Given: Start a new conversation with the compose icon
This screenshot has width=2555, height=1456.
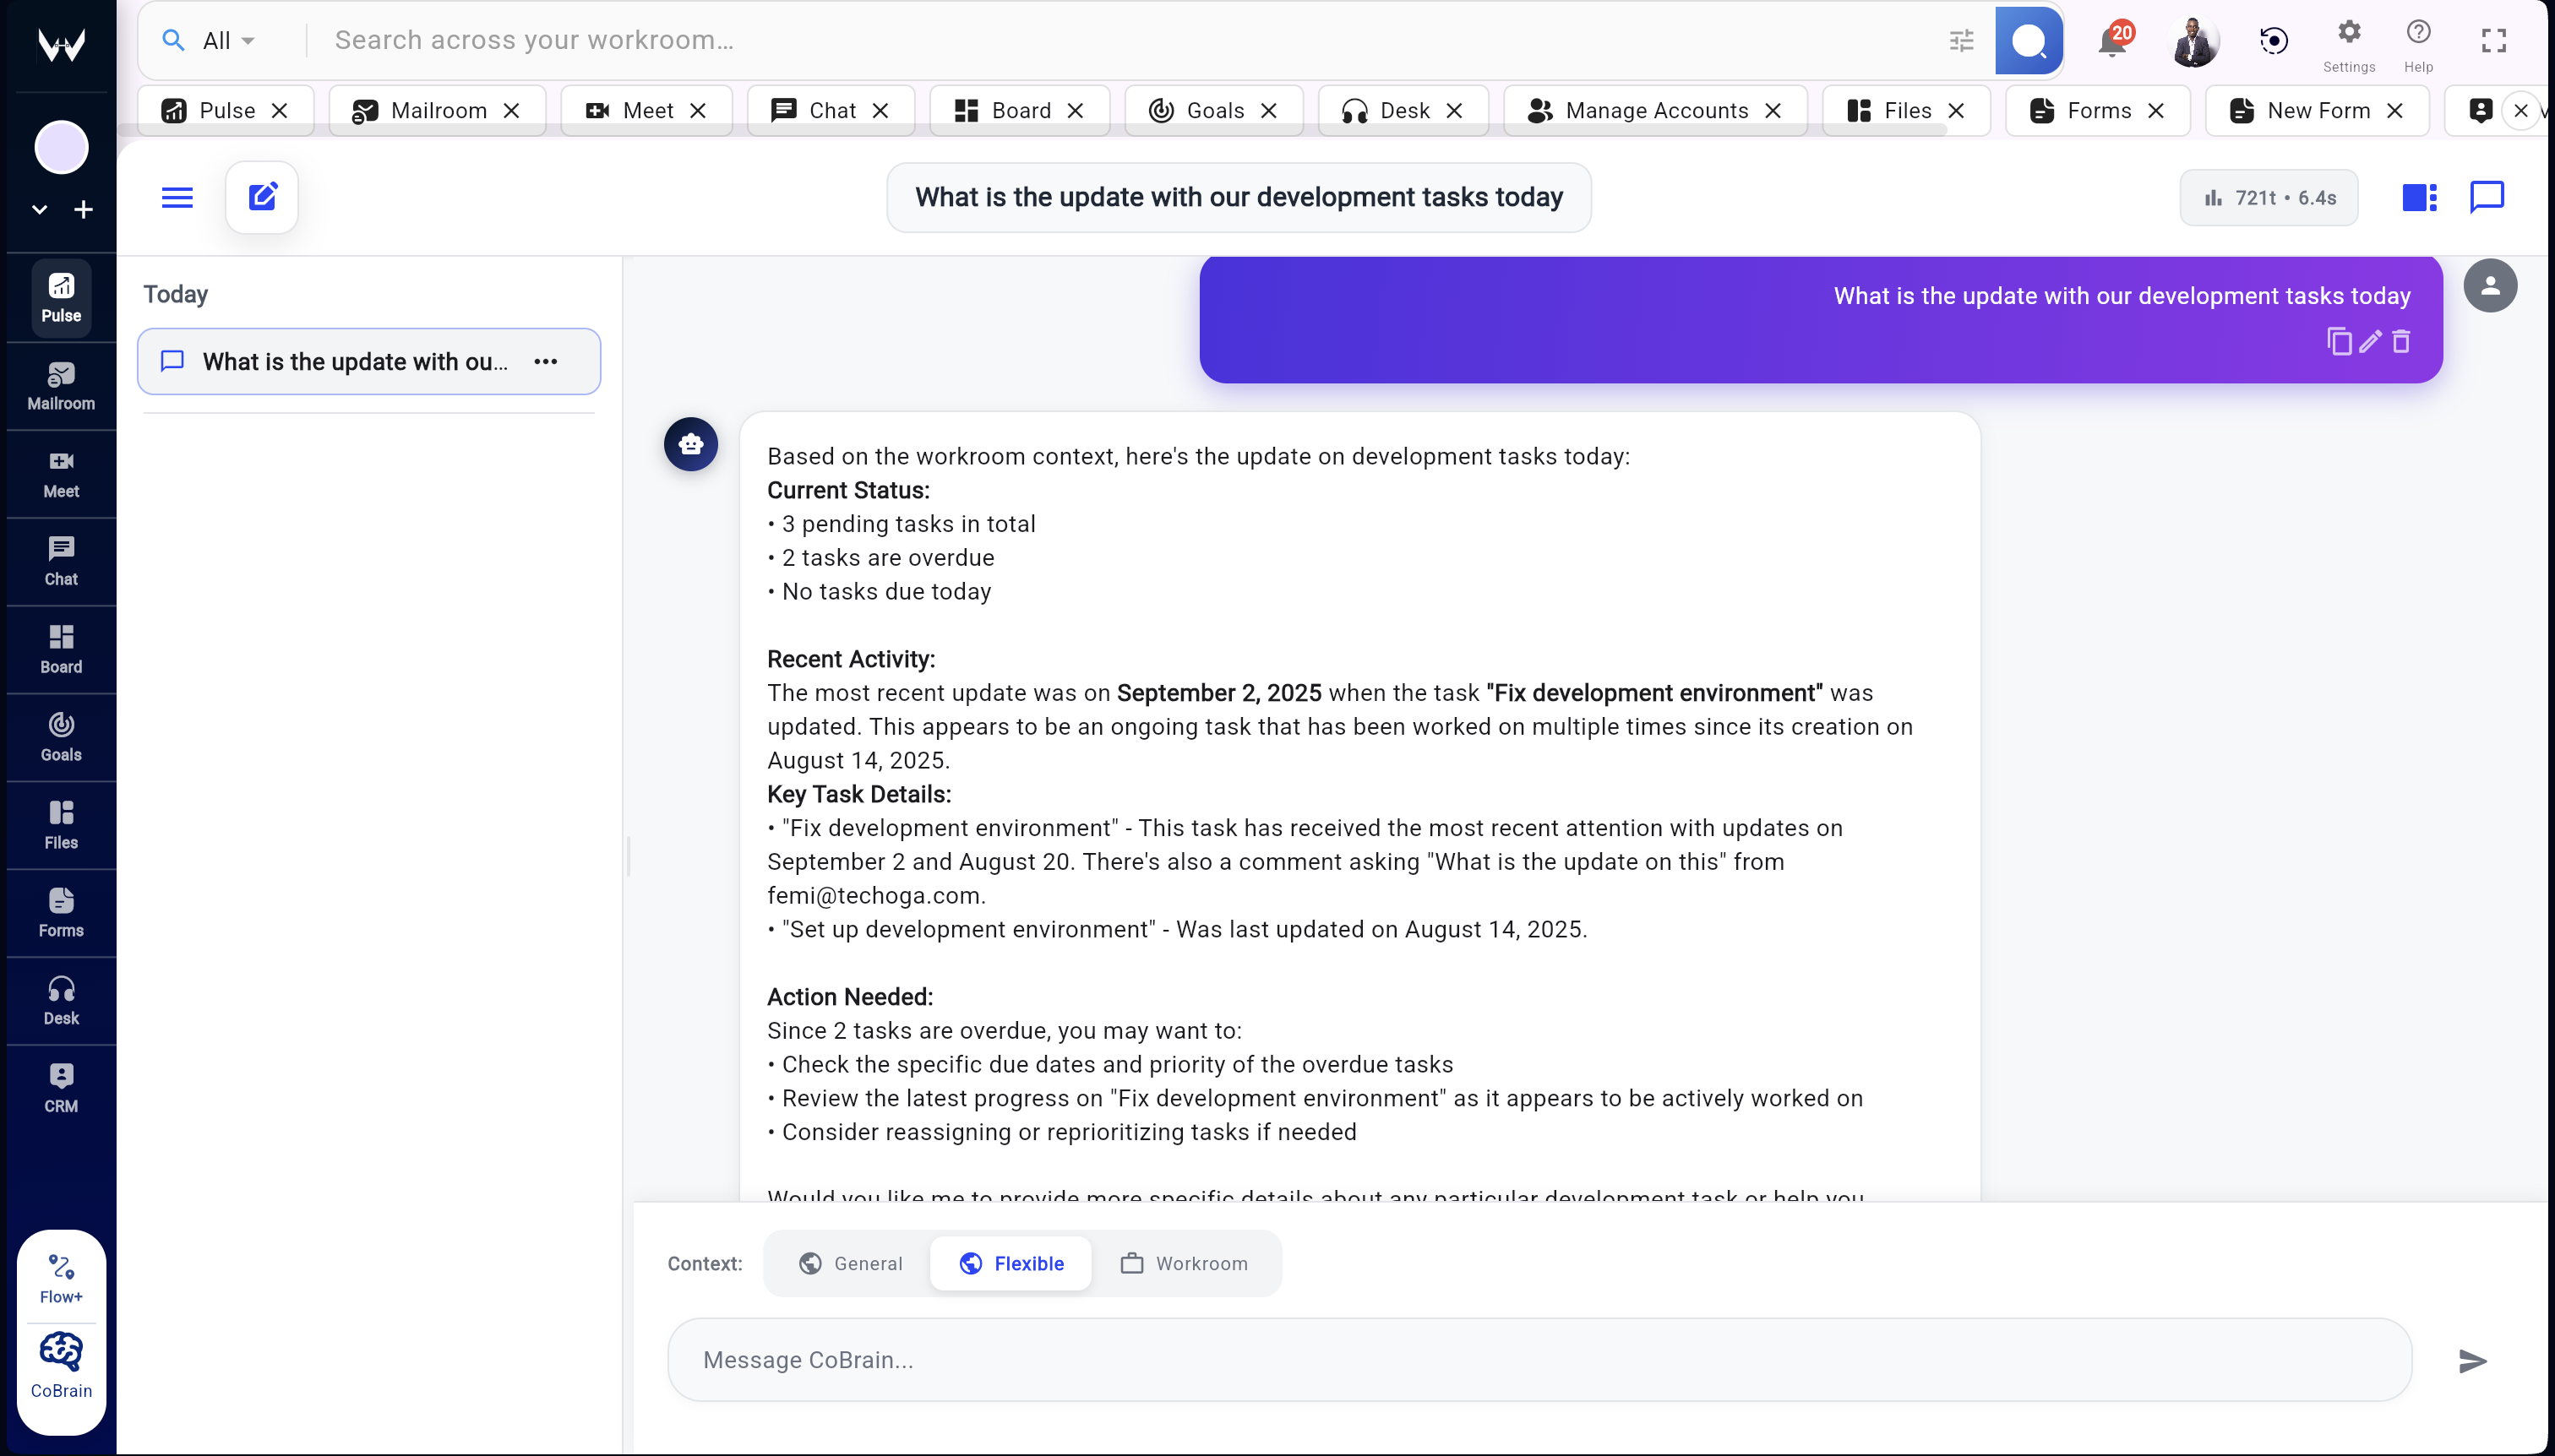Looking at the screenshot, I should pyautogui.click(x=261, y=196).
